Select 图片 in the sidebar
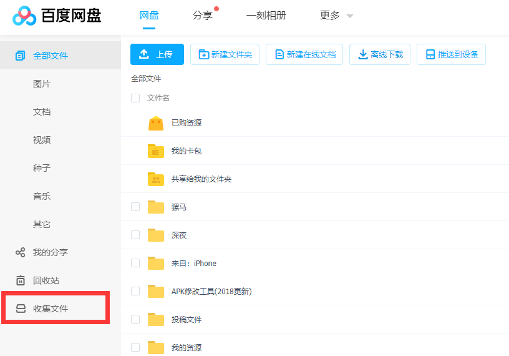509x356 pixels. coord(42,84)
